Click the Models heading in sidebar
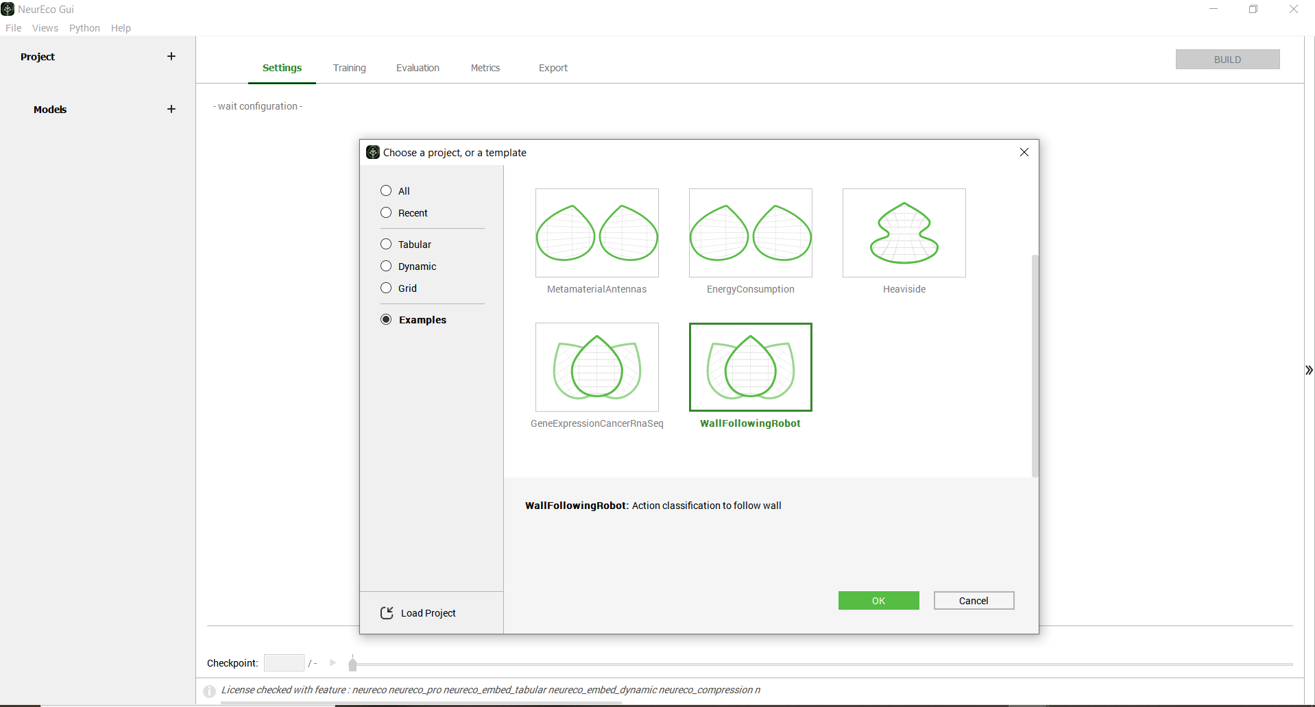The height and width of the screenshot is (707, 1315). (50, 110)
